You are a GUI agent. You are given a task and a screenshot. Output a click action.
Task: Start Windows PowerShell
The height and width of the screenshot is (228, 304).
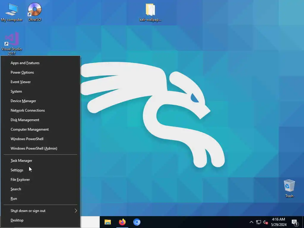coord(40,139)
